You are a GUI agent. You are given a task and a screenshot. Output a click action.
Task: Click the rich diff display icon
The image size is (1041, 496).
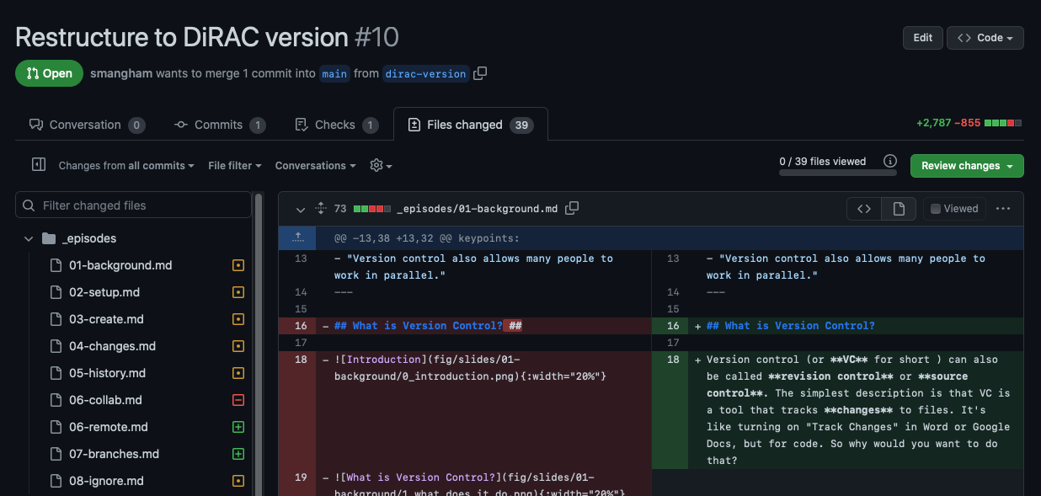(x=898, y=208)
